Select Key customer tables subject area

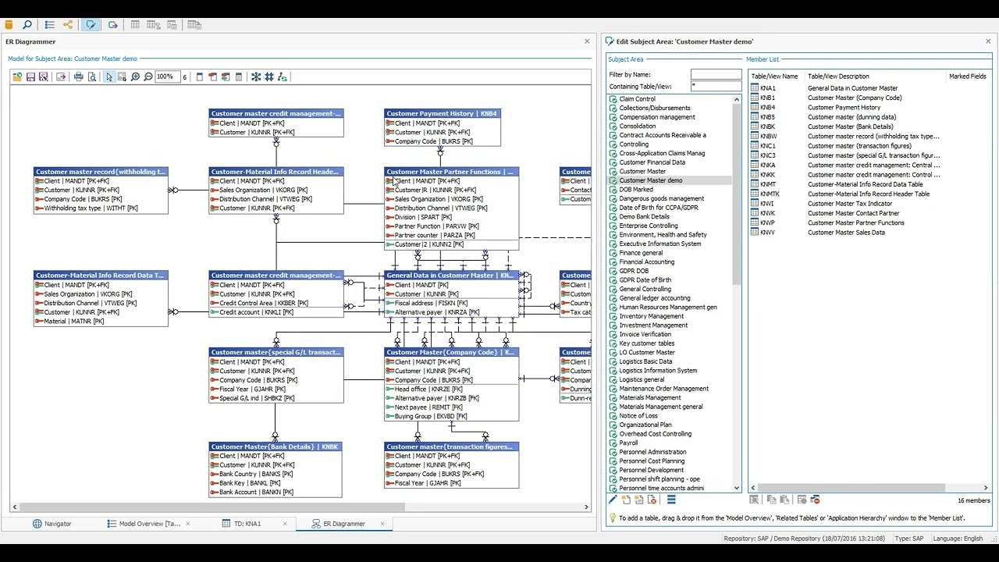[646, 343]
